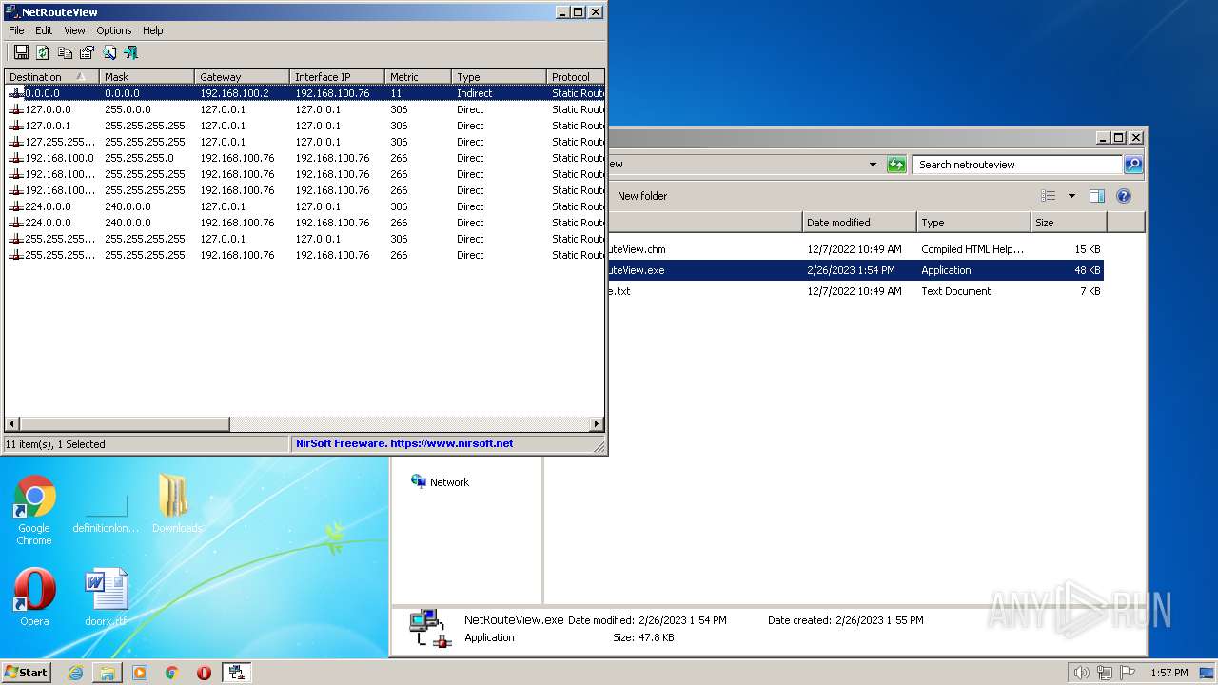The image size is (1218, 685).
Task: Click the Start button
Action: pos(27,673)
